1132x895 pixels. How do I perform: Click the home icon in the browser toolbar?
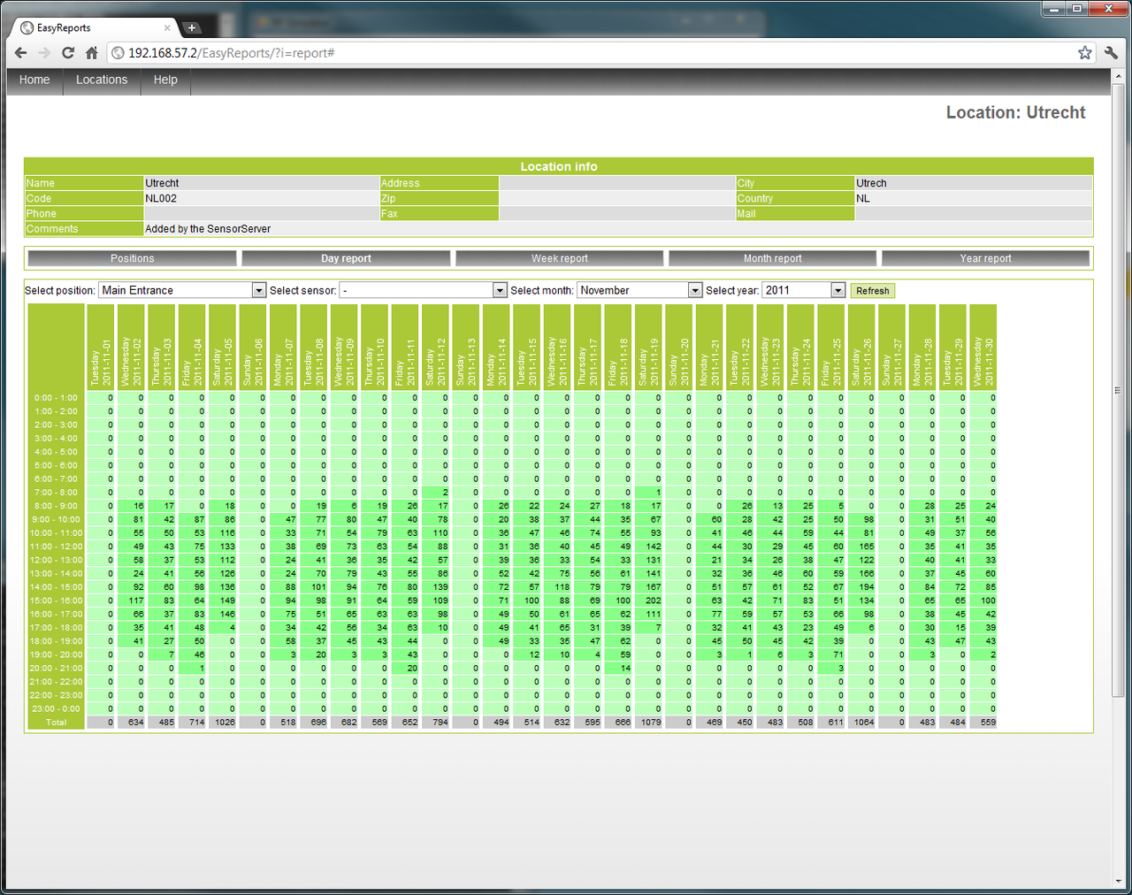point(91,52)
